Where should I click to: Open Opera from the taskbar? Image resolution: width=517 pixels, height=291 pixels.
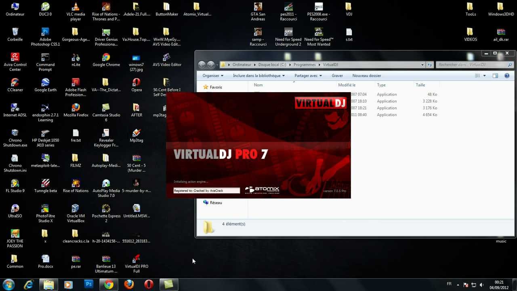(149, 285)
